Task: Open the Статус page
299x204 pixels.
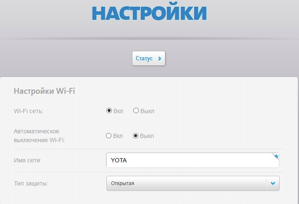Action: coord(149,58)
